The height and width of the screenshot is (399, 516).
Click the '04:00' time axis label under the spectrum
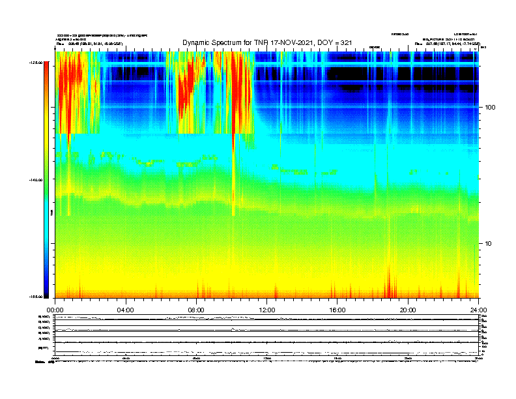pyautogui.click(x=126, y=310)
